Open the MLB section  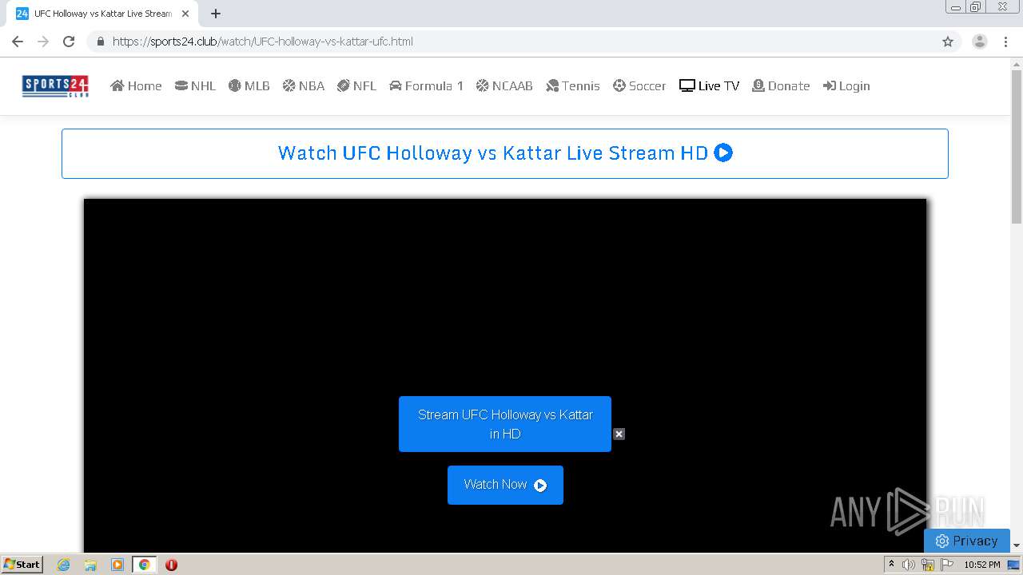[x=249, y=86]
